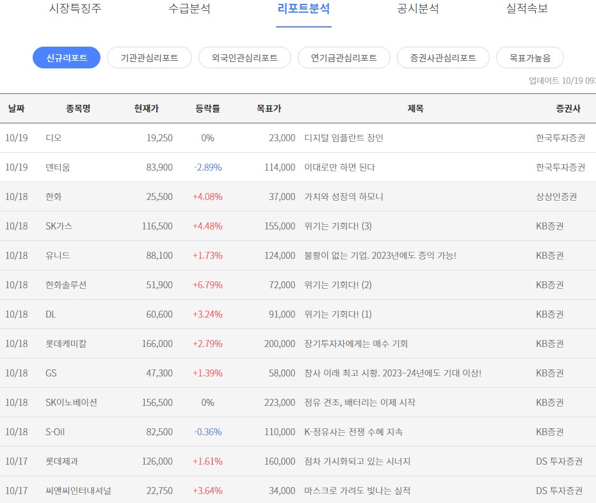Image resolution: width=596 pixels, height=503 pixels.
Task: Open report '위기는 기회다! (1)'
Action: point(338,314)
